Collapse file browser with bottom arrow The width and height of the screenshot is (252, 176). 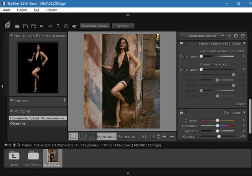point(128,173)
